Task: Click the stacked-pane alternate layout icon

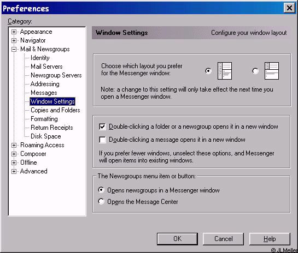Action: (x=272, y=71)
